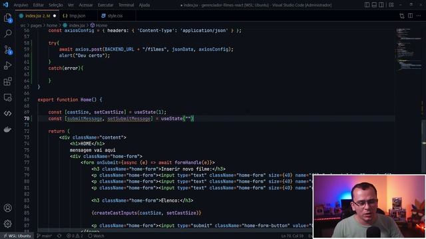
Task: Click the home folder breadcrumb segment
Action: (52, 25)
